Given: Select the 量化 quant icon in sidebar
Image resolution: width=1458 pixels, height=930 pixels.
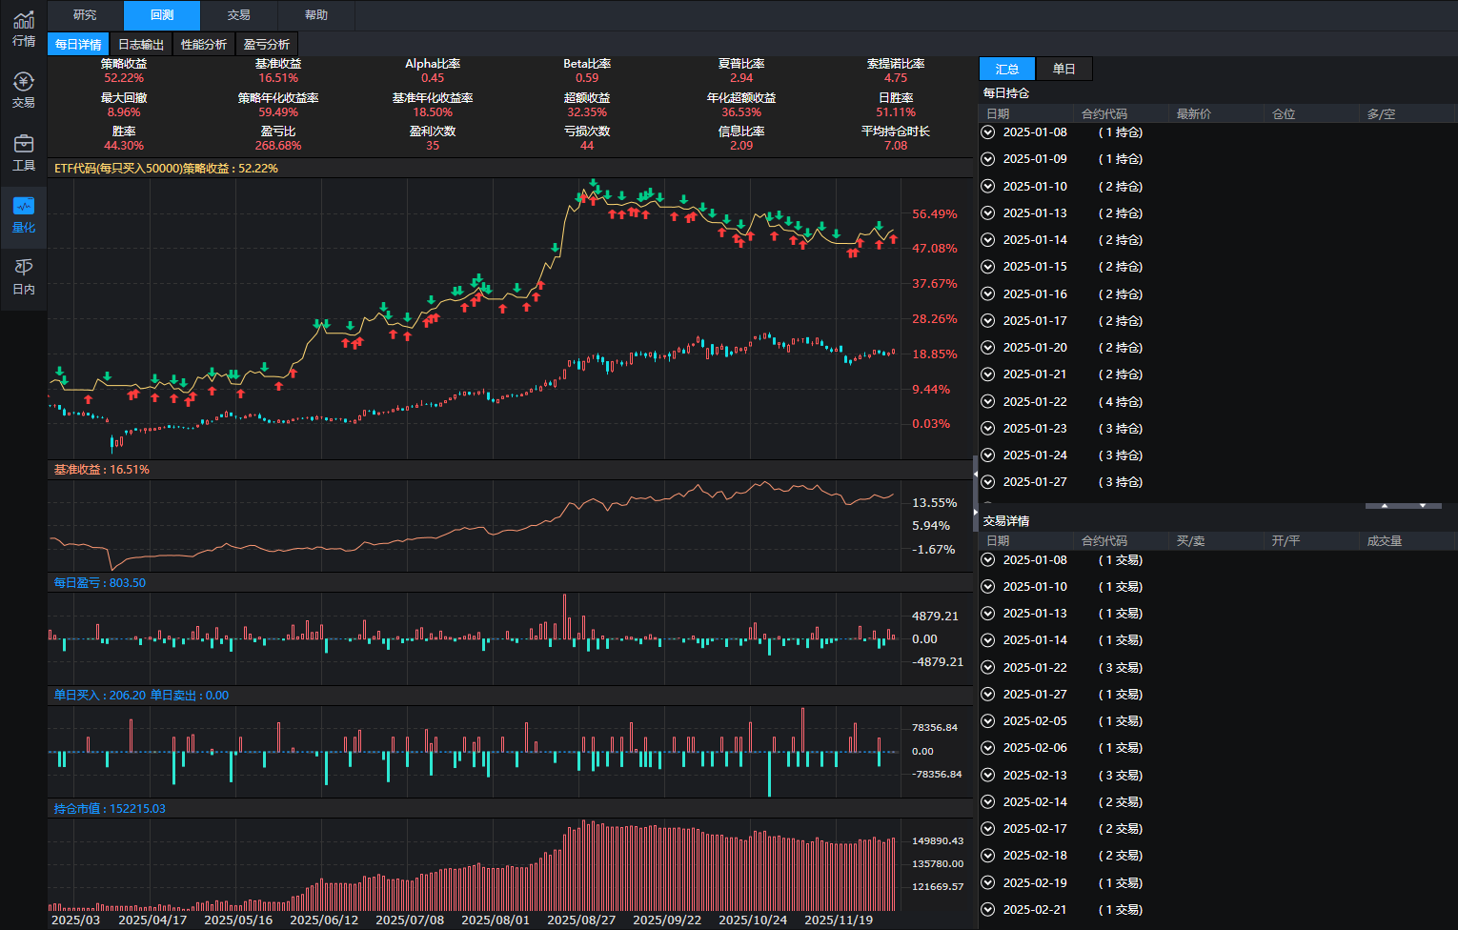Looking at the screenshot, I should click(x=24, y=214).
